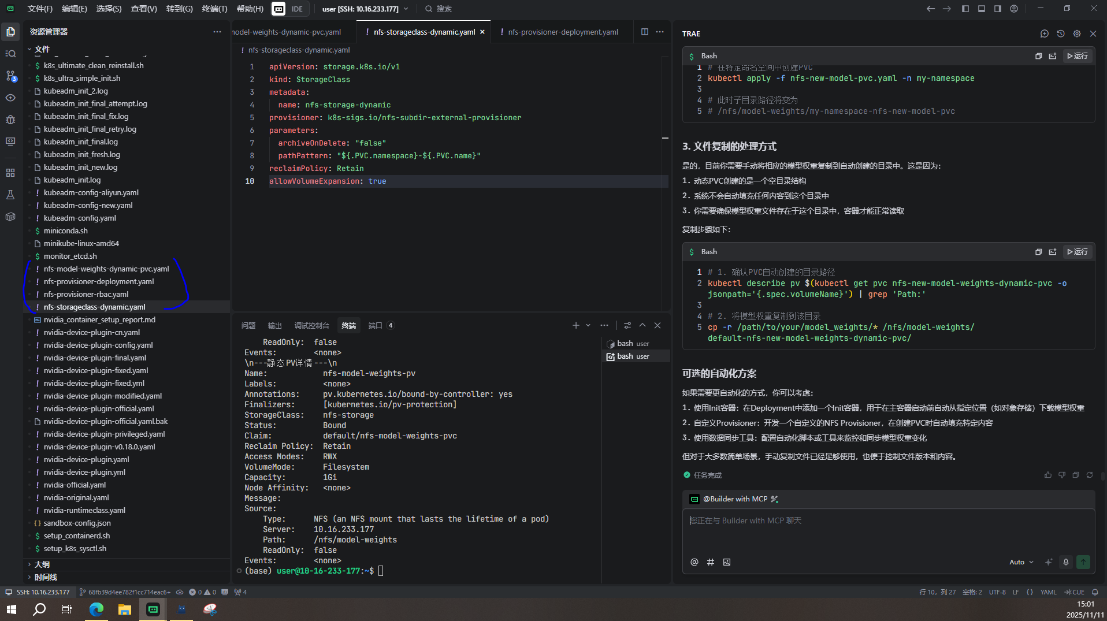Click the @ mention icon in chat input

point(694,562)
